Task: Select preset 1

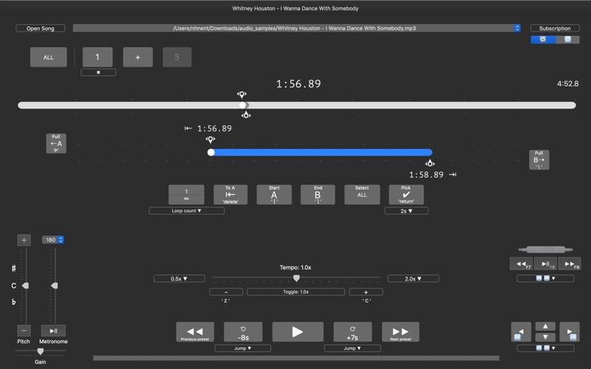Action: pos(98,58)
